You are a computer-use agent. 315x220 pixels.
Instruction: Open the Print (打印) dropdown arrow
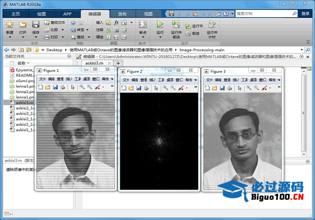pyautogui.click(x=63, y=37)
